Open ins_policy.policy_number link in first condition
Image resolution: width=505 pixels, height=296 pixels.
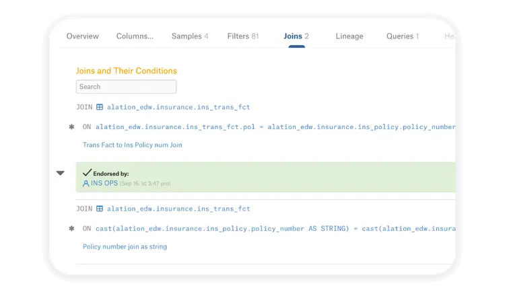362,127
